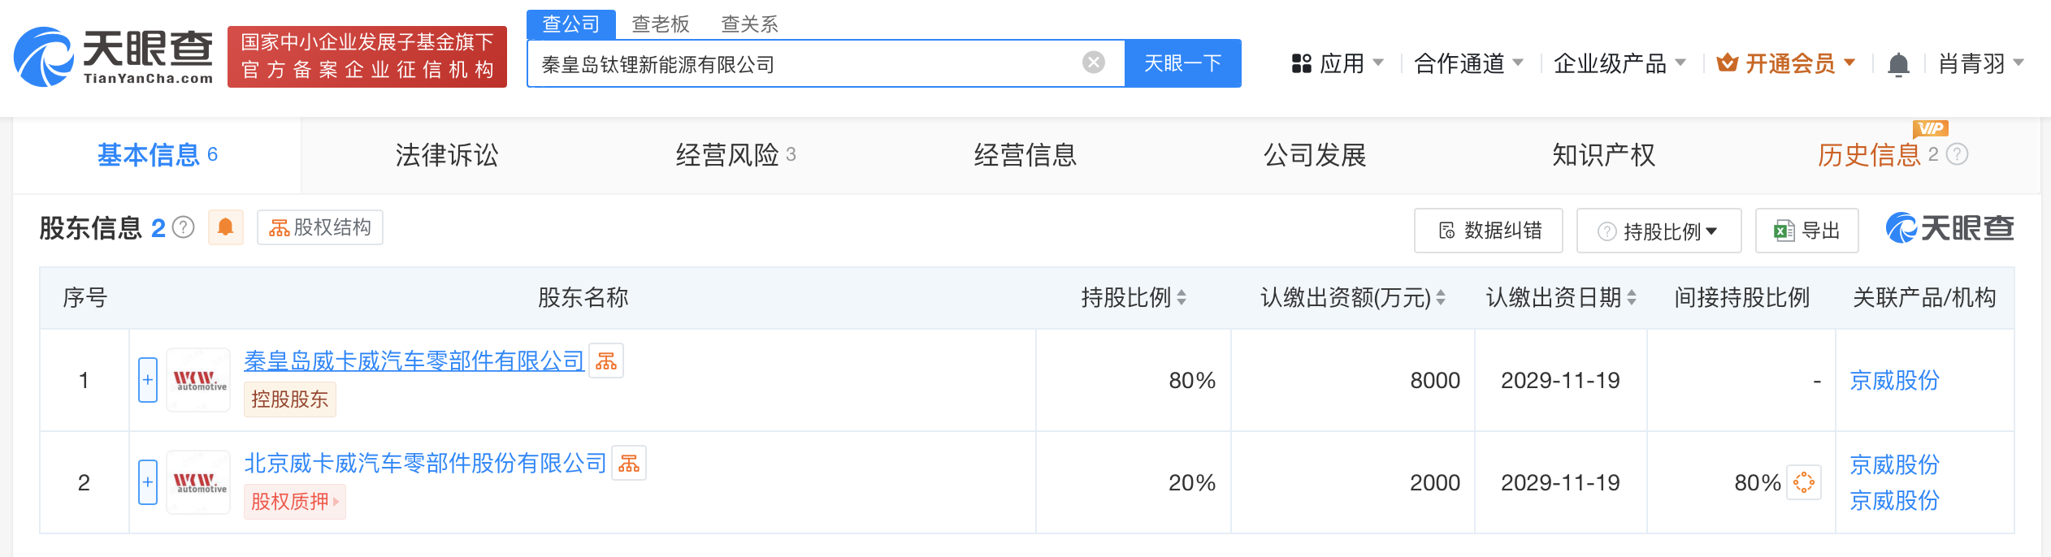Click the 股权结构 button
The height and width of the screenshot is (557, 2051).
pos(320,227)
